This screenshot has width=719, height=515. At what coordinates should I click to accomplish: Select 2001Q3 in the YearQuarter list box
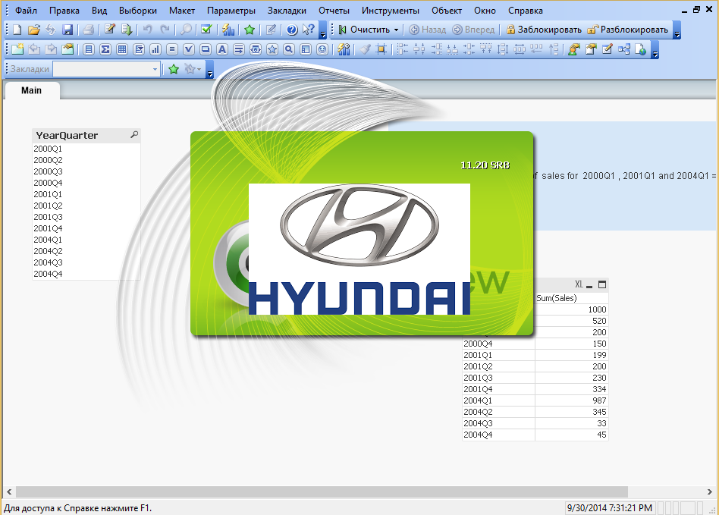(x=86, y=217)
